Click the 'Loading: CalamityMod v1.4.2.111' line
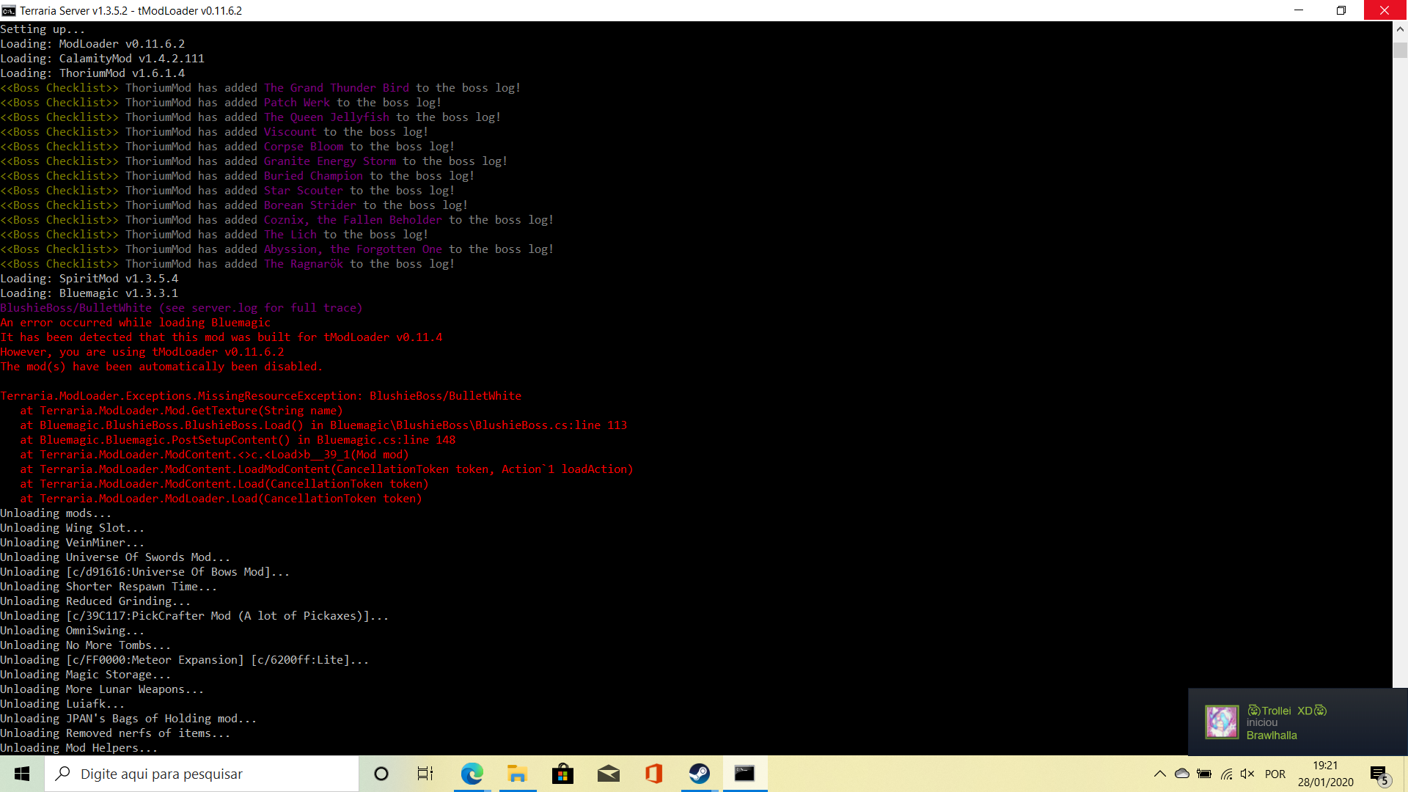Viewport: 1408px width, 792px height. (103, 59)
